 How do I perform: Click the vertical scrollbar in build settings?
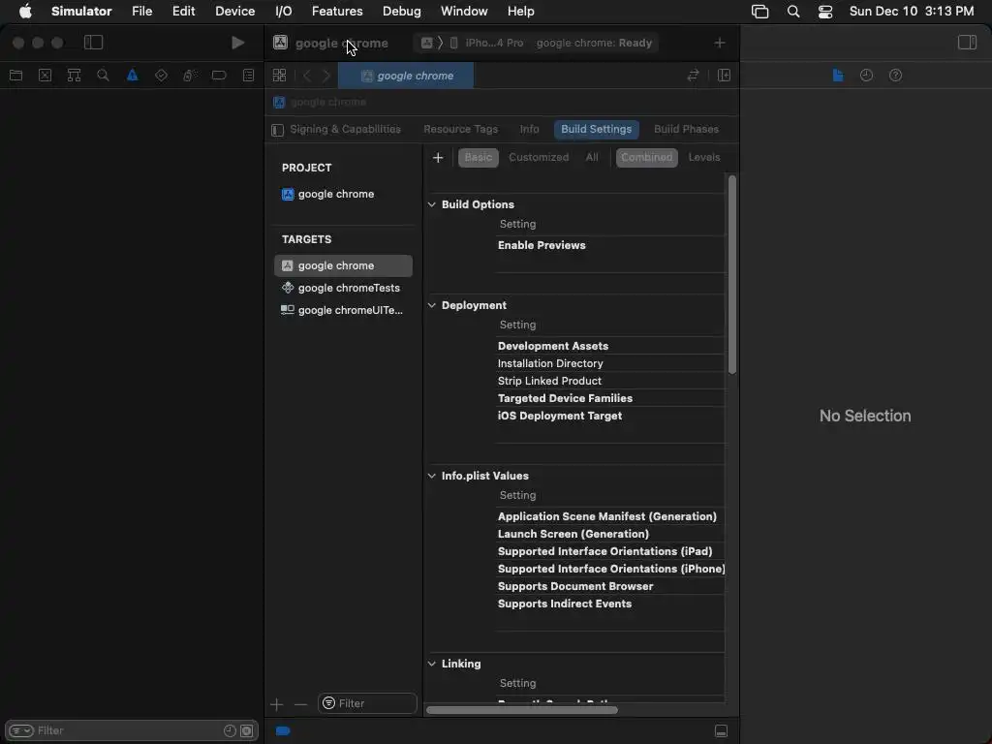pos(732,274)
